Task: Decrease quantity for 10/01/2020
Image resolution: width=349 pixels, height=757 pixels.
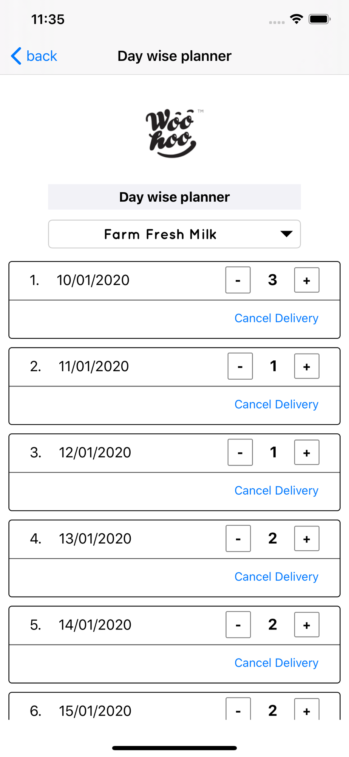Action: pos(238,280)
